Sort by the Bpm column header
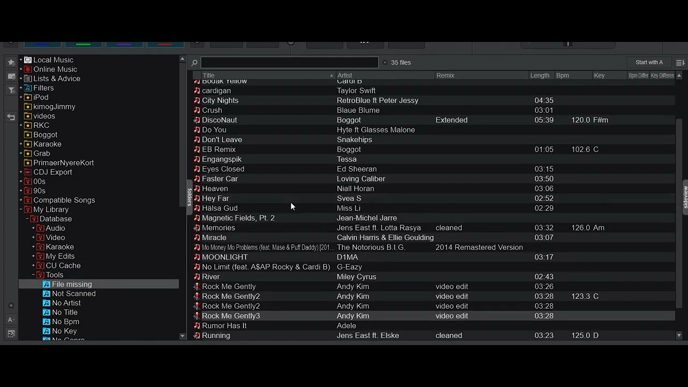 click(x=573, y=76)
